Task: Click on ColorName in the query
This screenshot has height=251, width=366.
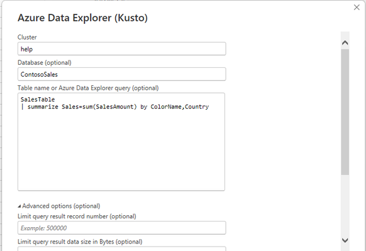Action: coord(166,107)
